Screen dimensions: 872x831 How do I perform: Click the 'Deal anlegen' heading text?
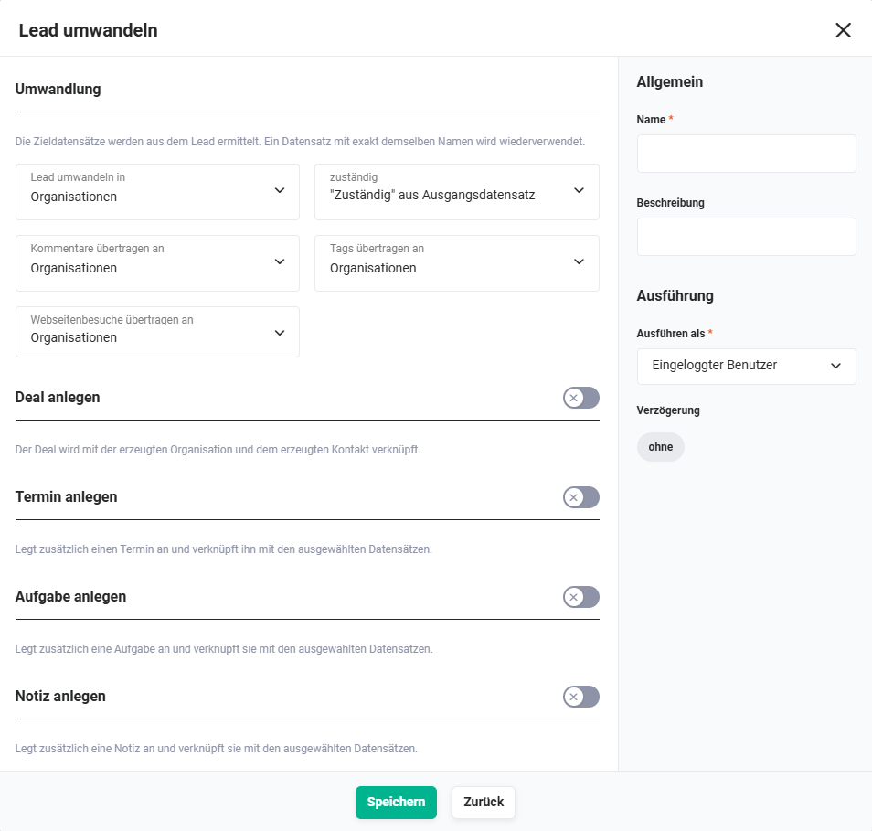(58, 397)
